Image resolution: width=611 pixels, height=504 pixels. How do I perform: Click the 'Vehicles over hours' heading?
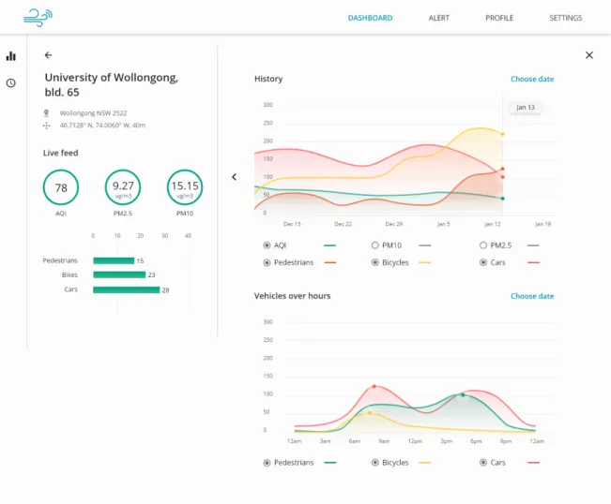pyautogui.click(x=292, y=296)
